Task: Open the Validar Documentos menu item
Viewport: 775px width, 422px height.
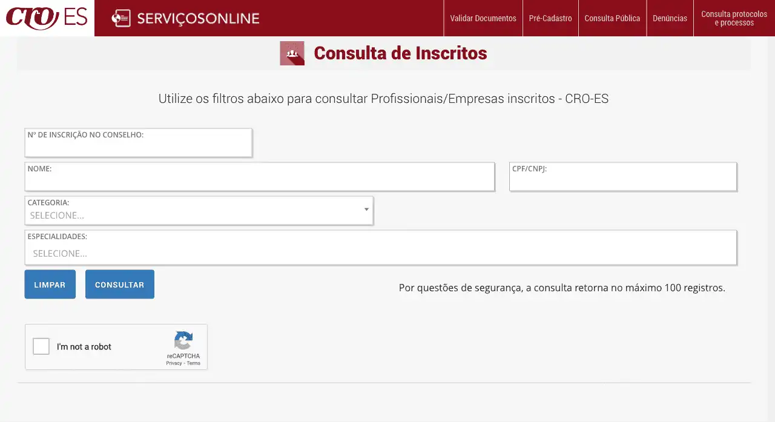Action: click(483, 18)
